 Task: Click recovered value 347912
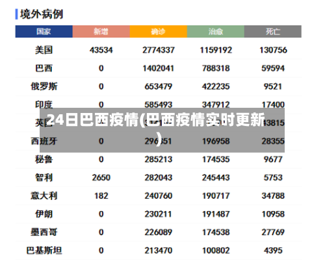tap(216, 105)
